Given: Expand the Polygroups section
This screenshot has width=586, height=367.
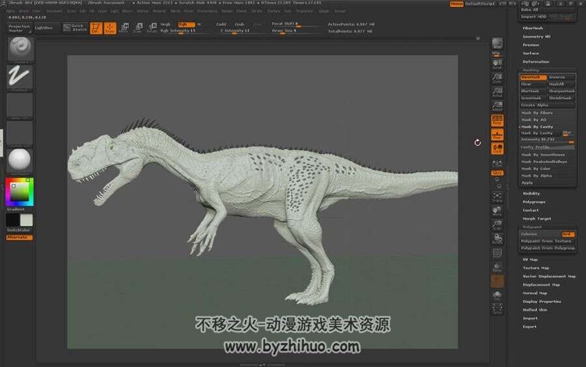Looking at the screenshot, I should pos(534,202).
